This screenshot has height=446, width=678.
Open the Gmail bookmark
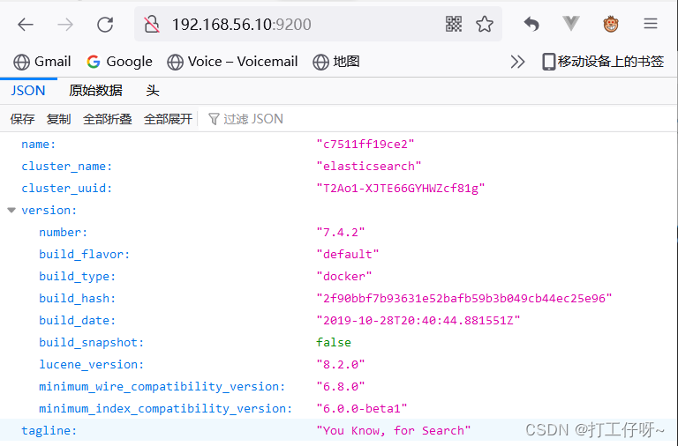[42, 62]
